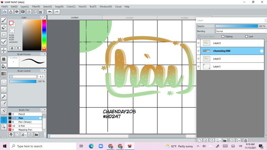Delete layer with trash icon
Screen dimensions: 267x150
(246, 140)
